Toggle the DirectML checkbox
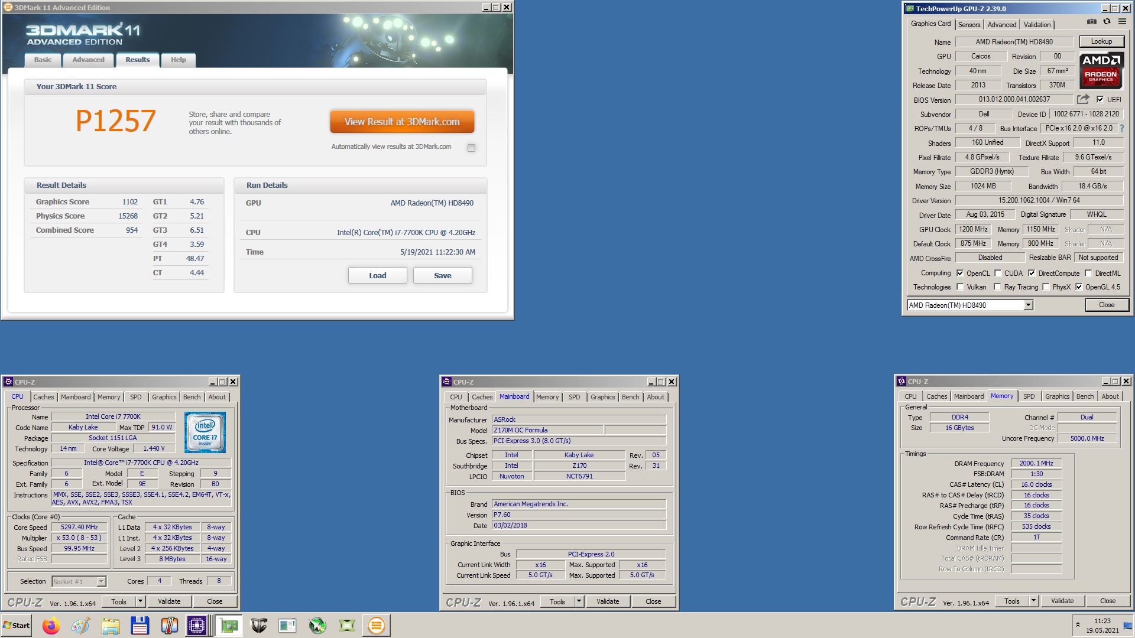 point(1088,273)
